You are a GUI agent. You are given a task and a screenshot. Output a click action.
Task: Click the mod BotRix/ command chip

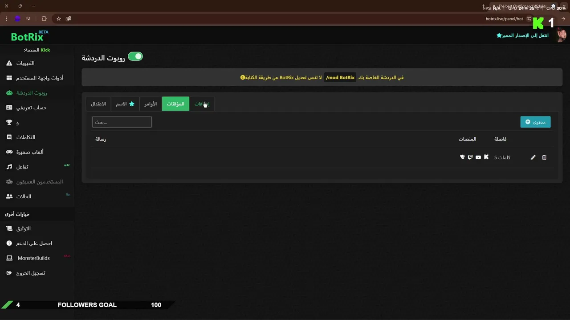pos(340,77)
